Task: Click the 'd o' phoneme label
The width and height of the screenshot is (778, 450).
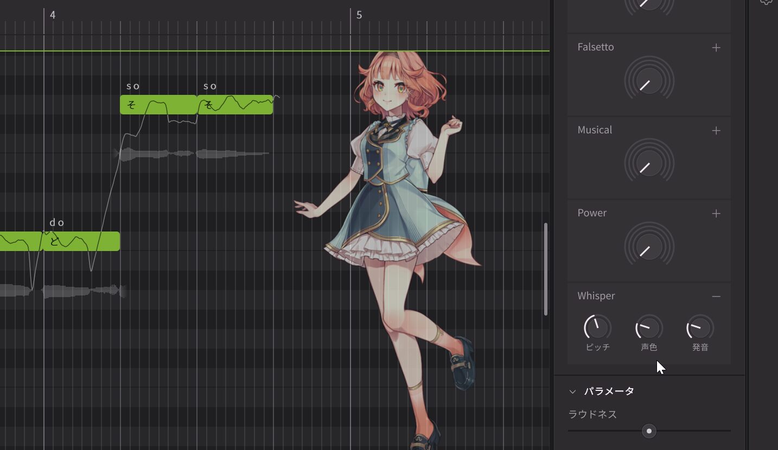Action: [x=57, y=222]
